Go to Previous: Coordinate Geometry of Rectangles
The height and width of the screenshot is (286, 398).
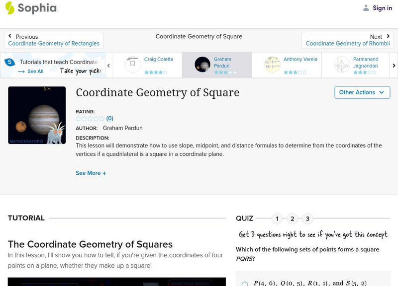[54, 40]
